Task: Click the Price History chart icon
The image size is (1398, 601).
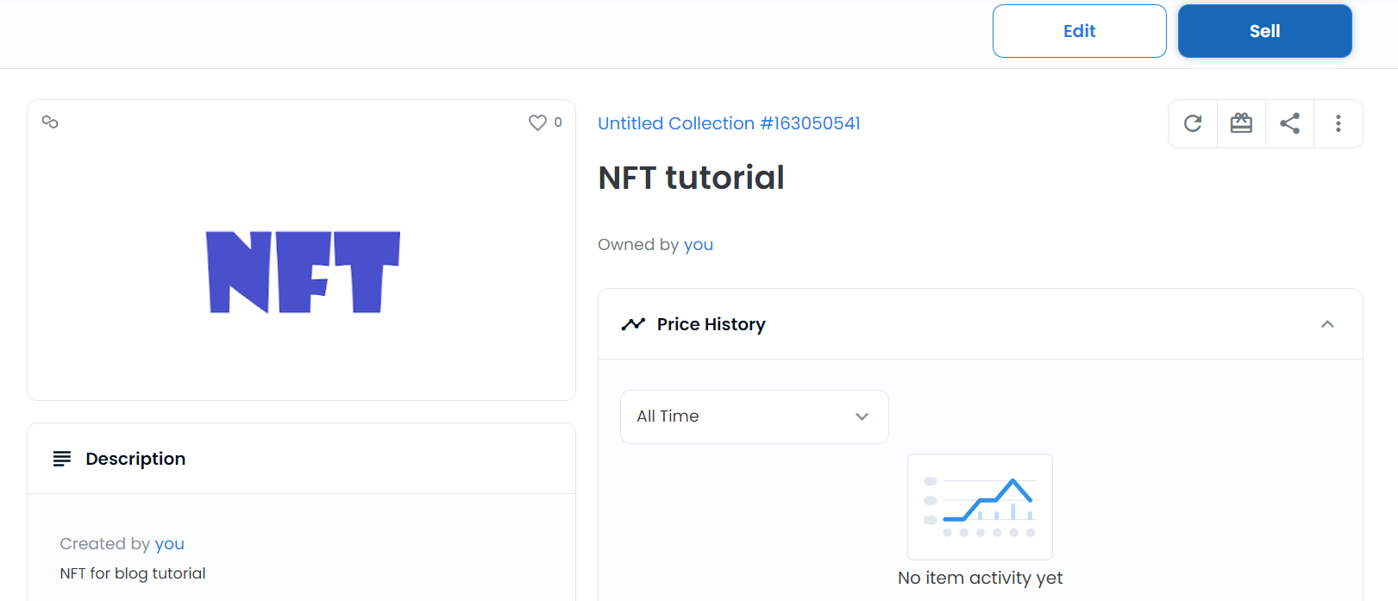Action: click(633, 324)
